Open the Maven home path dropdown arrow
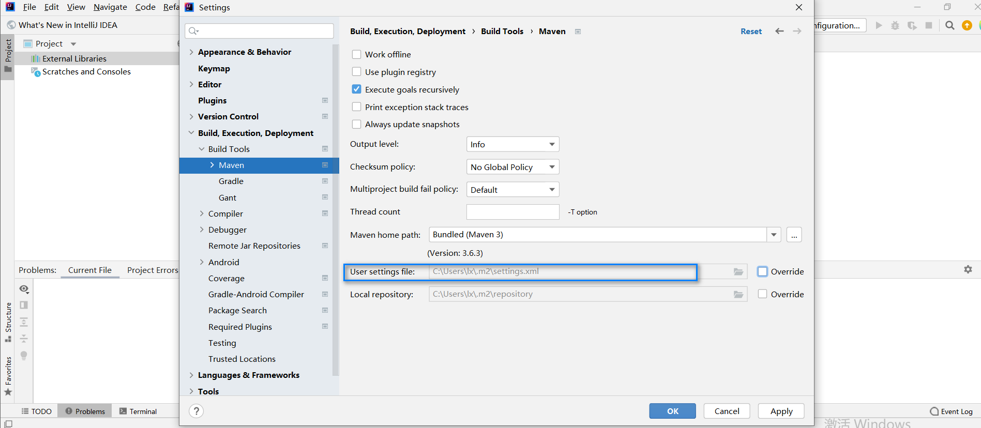The image size is (981, 428). [774, 235]
